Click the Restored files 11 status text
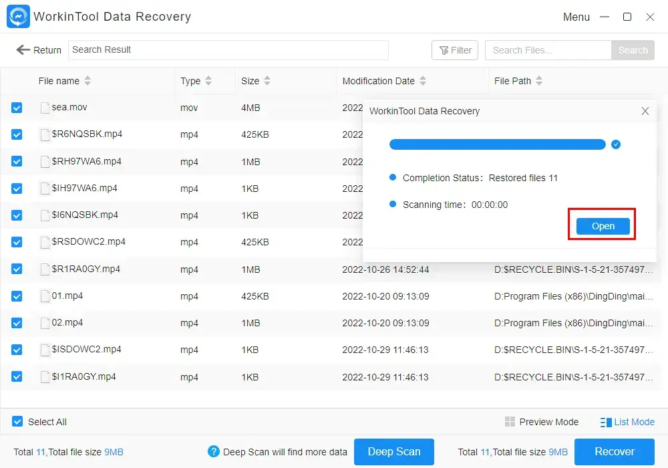This screenshot has width=668, height=468. click(523, 178)
